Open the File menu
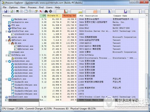Viewport: 150px width, 112px height. point(4,7)
